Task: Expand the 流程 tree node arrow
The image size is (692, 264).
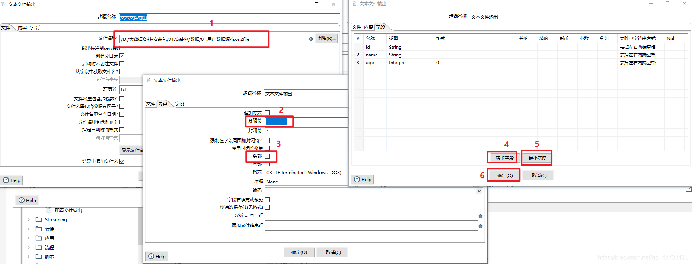Action: (29, 247)
